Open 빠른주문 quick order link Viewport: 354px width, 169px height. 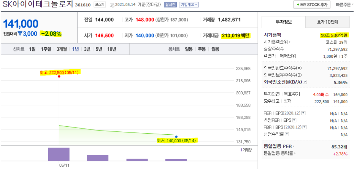[344, 5]
